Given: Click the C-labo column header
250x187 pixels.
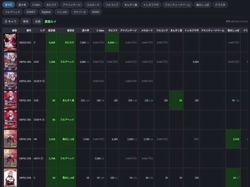Looking at the screenshot, I should click(98, 30).
